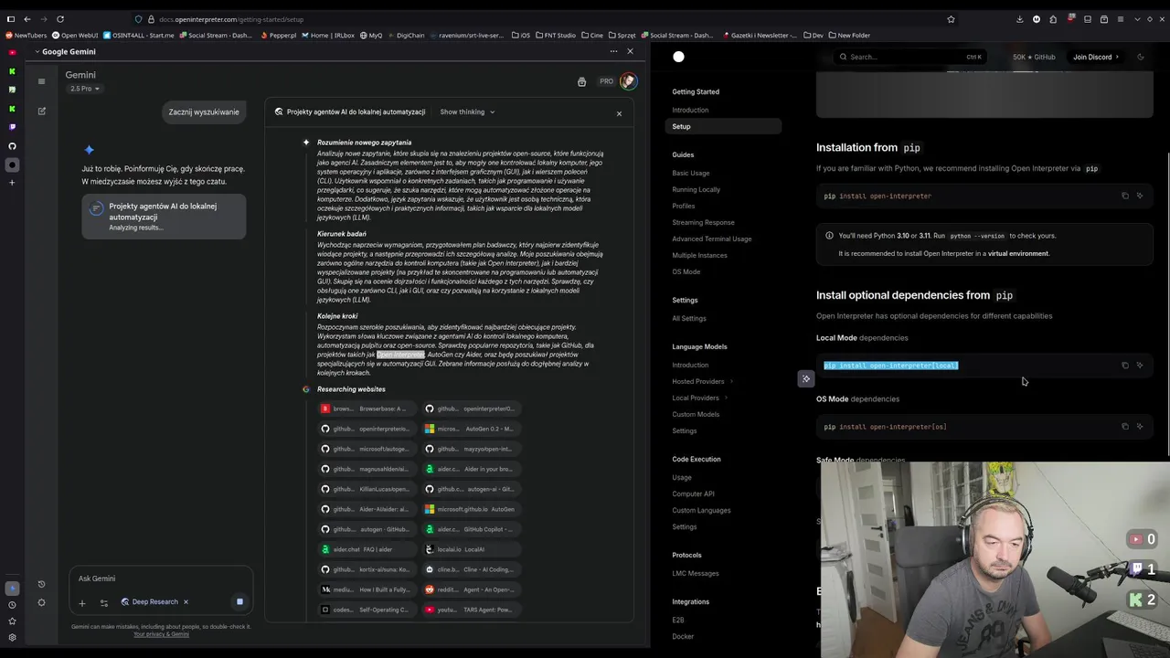The width and height of the screenshot is (1170, 658).
Task: Open the Sprzęt bookmarks folder
Action: click(x=622, y=35)
